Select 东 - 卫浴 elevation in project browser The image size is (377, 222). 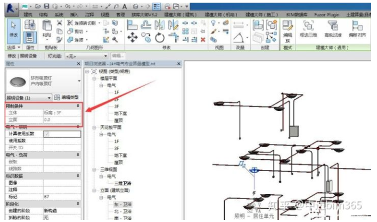click(122, 204)
